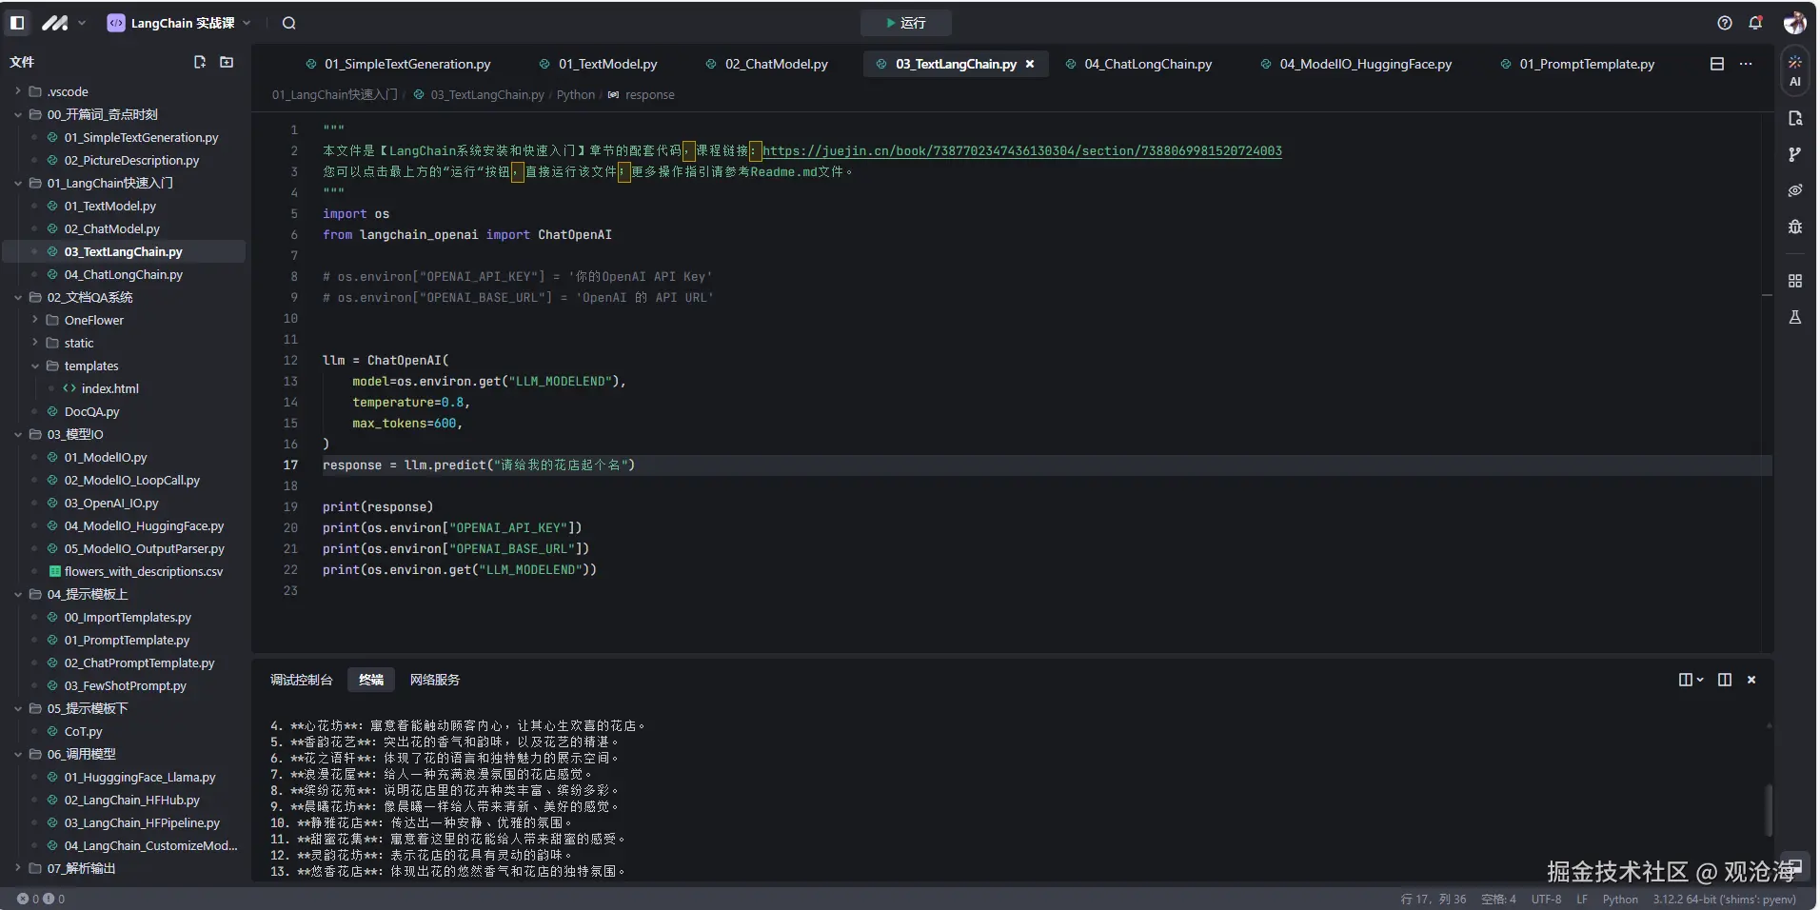Screen dimensions: 1820x910
Task: Click the search magnifier icon
Action: 289,23
